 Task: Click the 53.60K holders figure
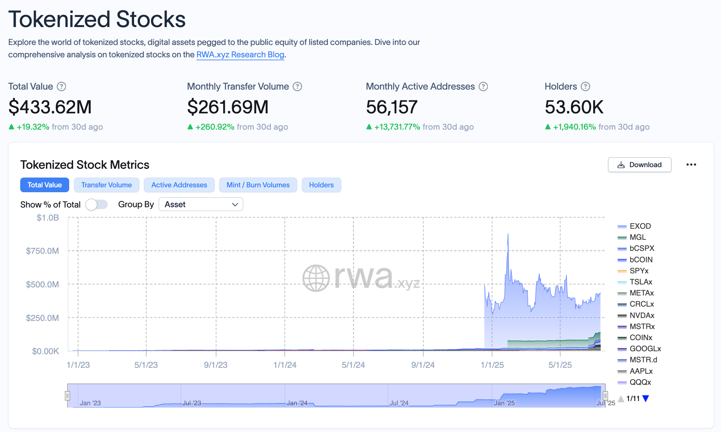(x=574, y=107)
